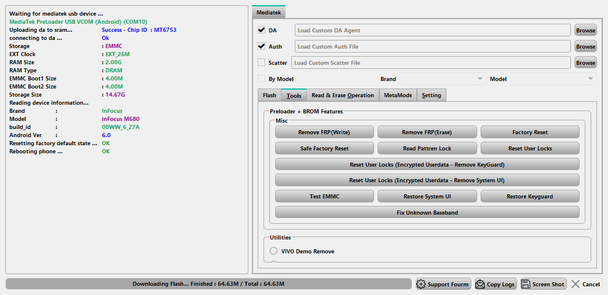Enable the Scatter checkbox
Viewport: 608px width, 295px height.
(261, 62)
